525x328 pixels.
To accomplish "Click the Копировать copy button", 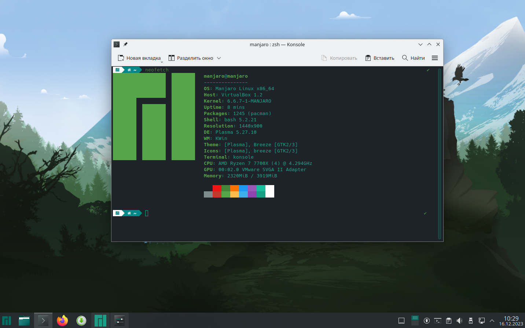I will pos(339,58).
